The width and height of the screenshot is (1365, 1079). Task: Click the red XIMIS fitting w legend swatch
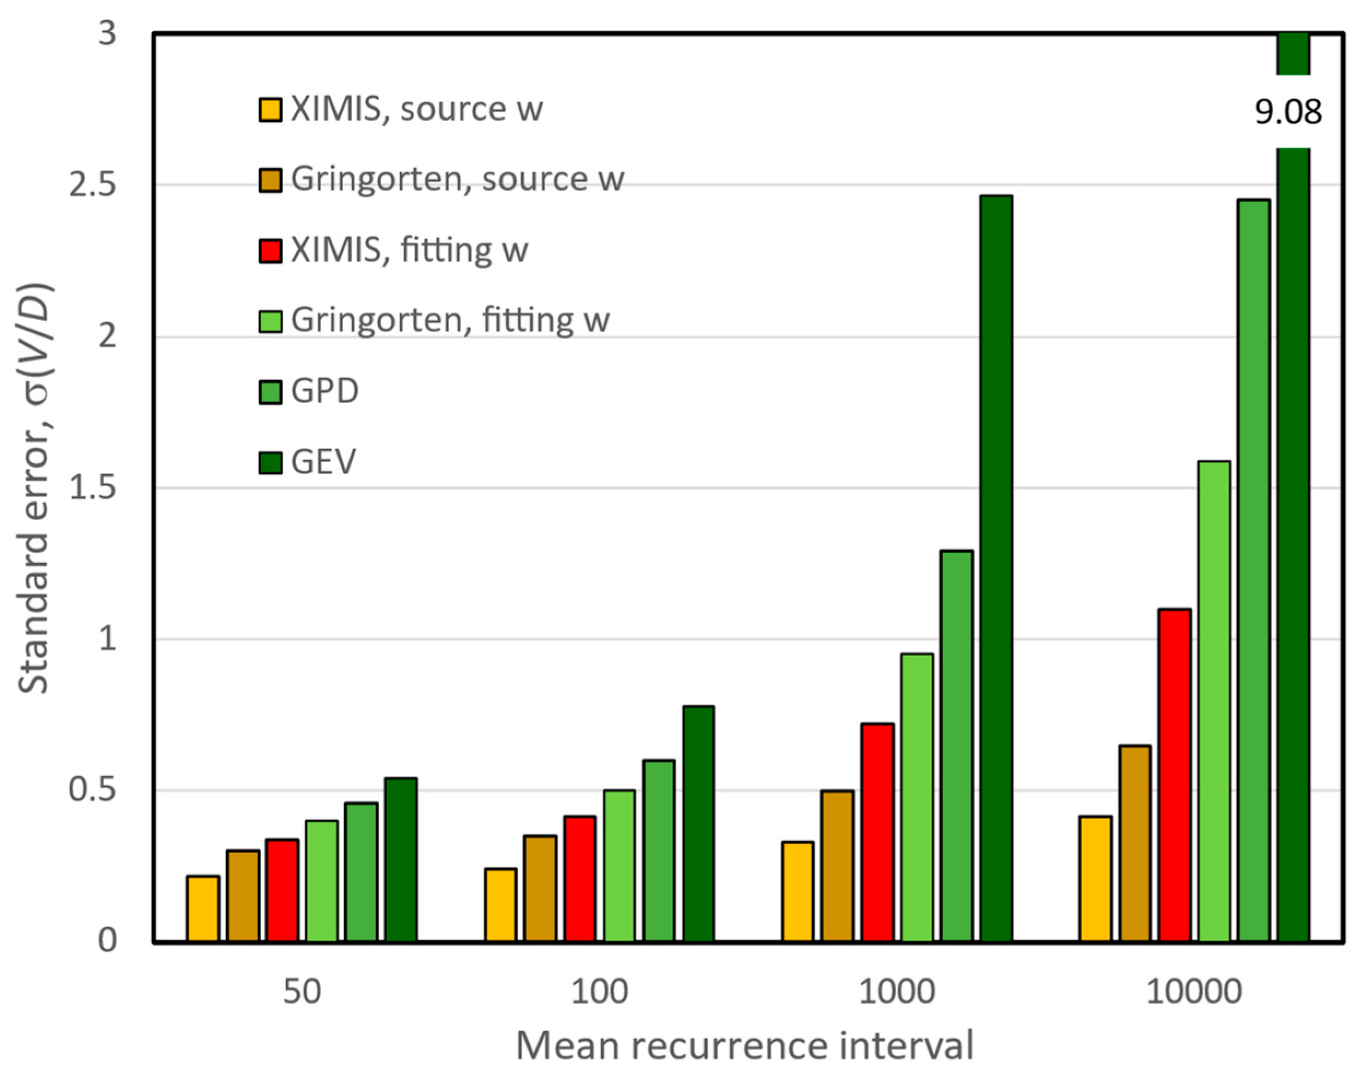tap(270, 251)
